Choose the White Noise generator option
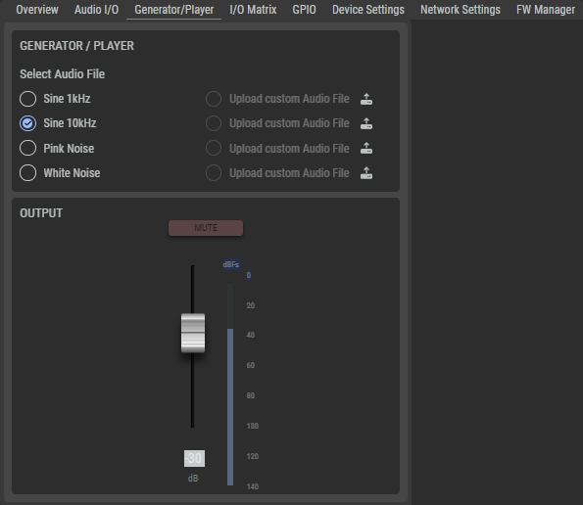This screenshot has height=505, width=583. click(27, 173)
